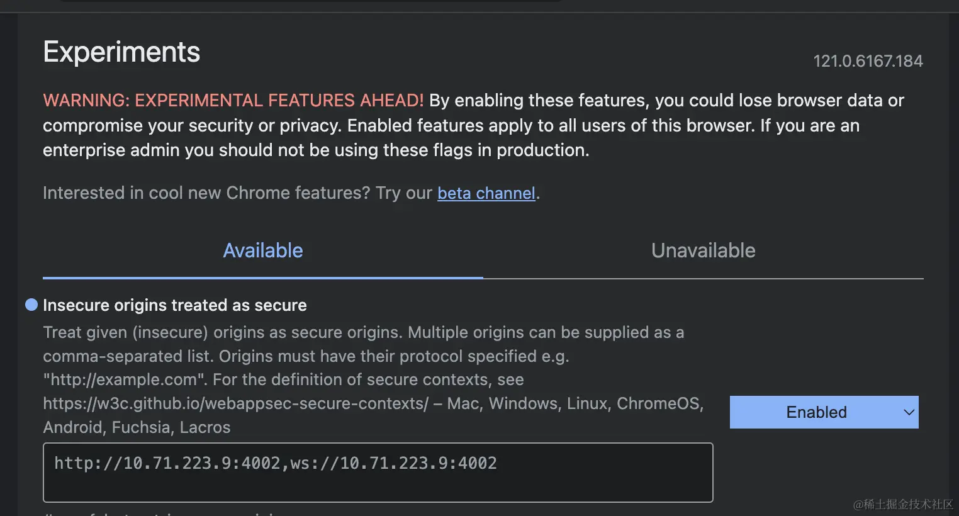Viewport: 959px width, 516px height.
Task: Click the Experiments page heading
Action: pos(121,52)
